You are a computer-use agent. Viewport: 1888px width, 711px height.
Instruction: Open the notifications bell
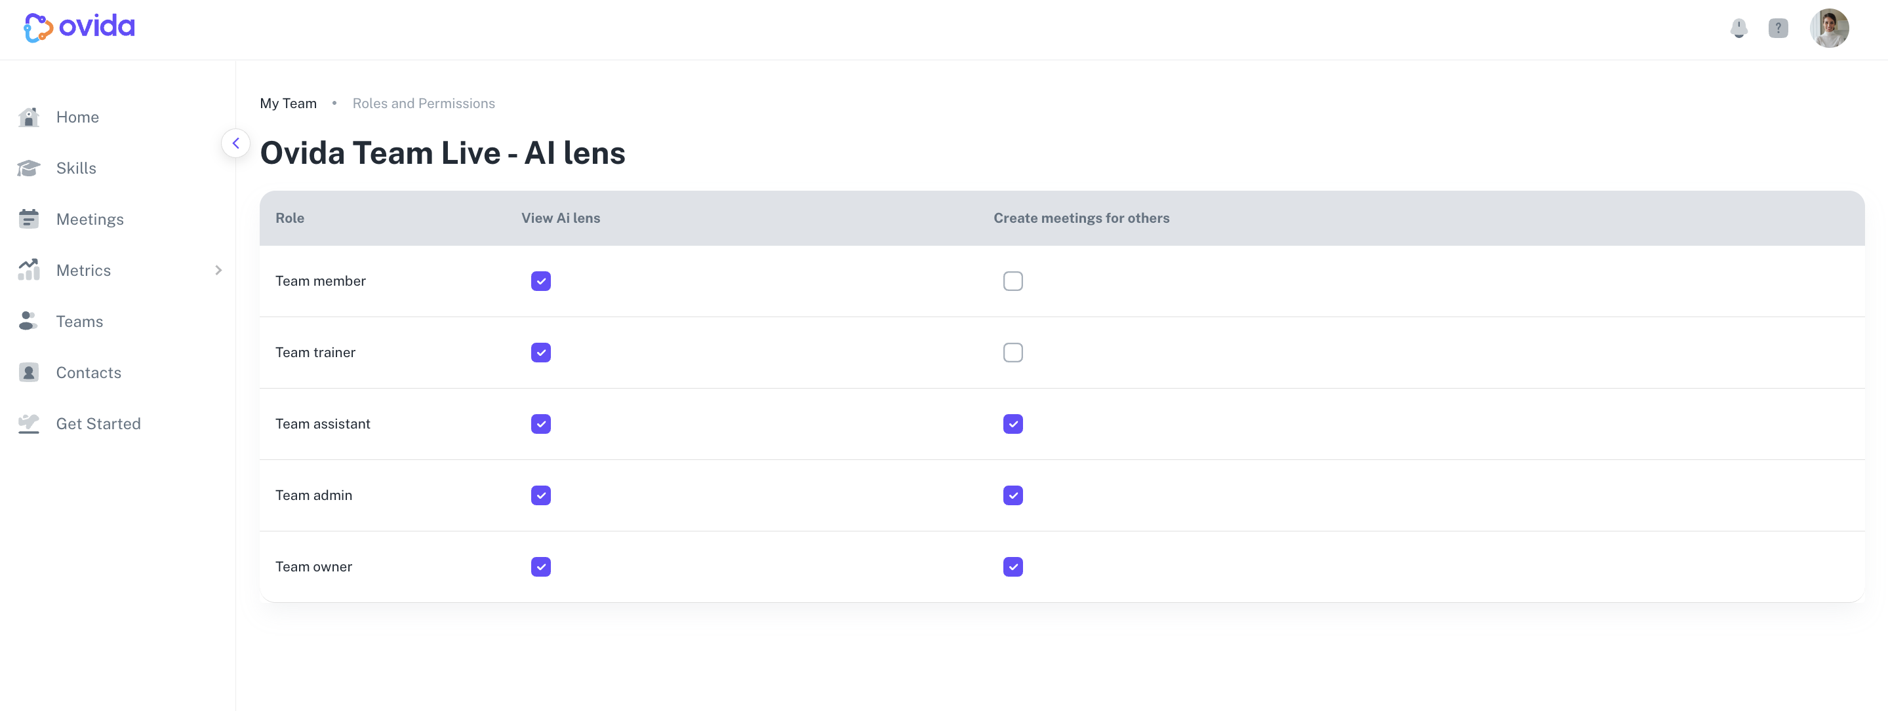(1738, 29)
